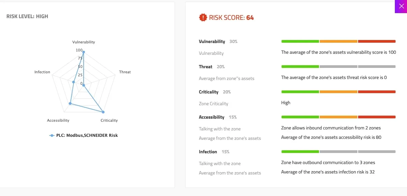Select the Vulnerability 30% heading

[x=218, y=42]
